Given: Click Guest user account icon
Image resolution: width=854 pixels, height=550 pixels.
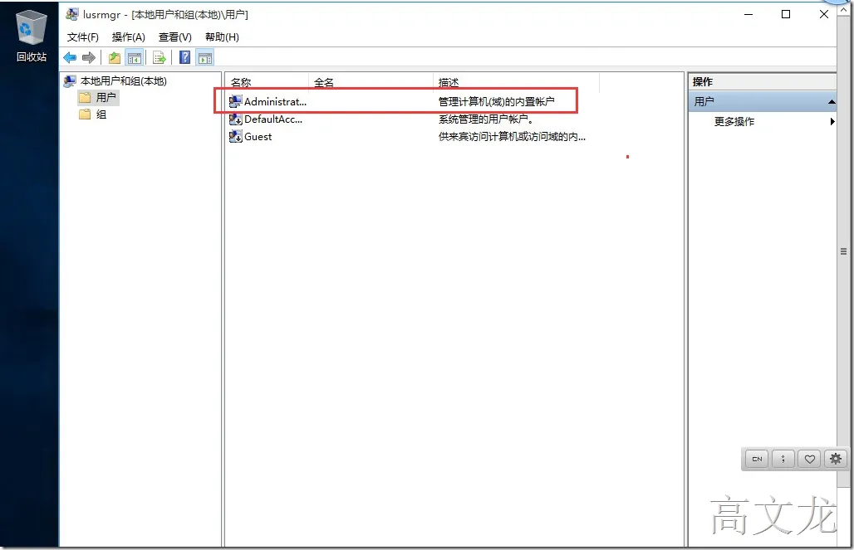Looking at the screenshot, I should 235,137.
